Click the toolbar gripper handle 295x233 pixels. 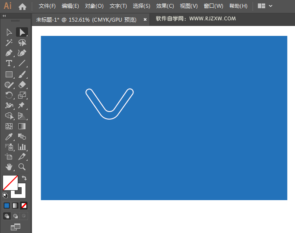16,21
